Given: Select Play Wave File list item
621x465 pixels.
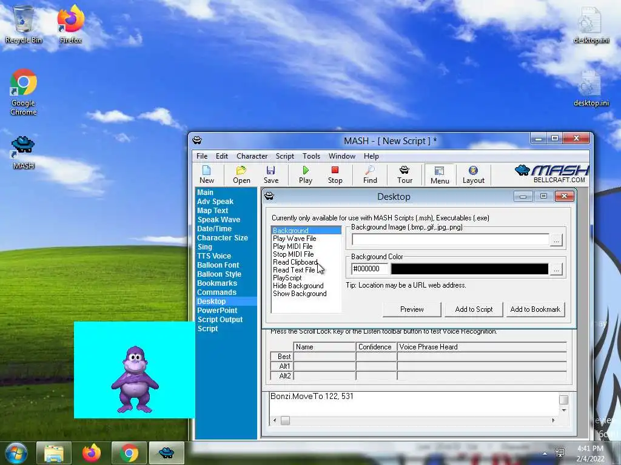Looking at the screenshot, I should [294, 239].
